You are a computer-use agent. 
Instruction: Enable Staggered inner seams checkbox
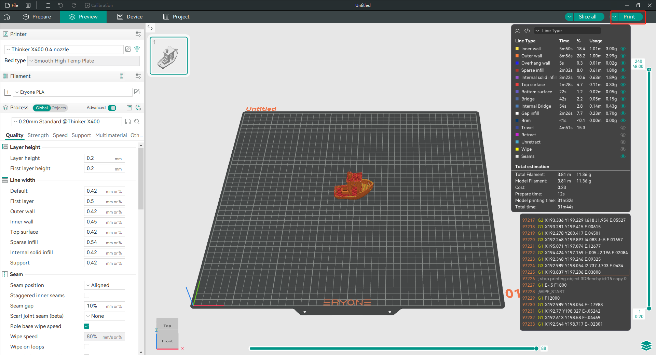pos(86,295)
